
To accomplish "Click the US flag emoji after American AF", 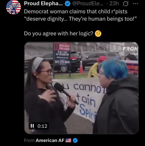I will click(x=68, y=140).
